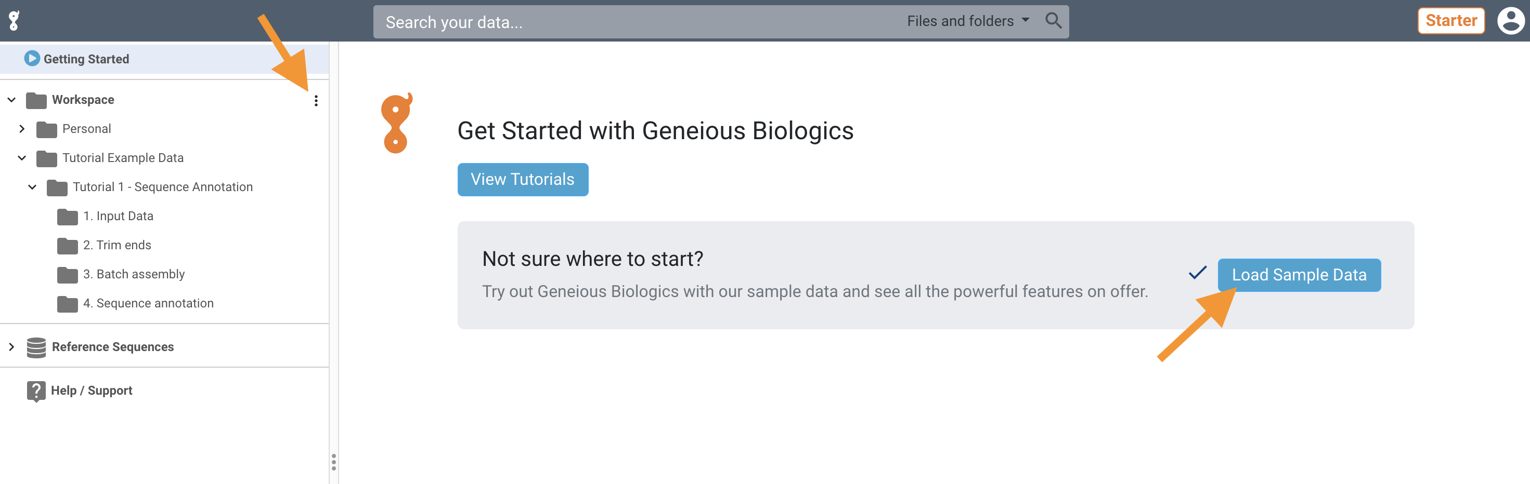Image resolution: width=1530 pixels, height=484 pixels.
Task: Open Workspace three-dot options menu
Action: click(x=316, y=101)
